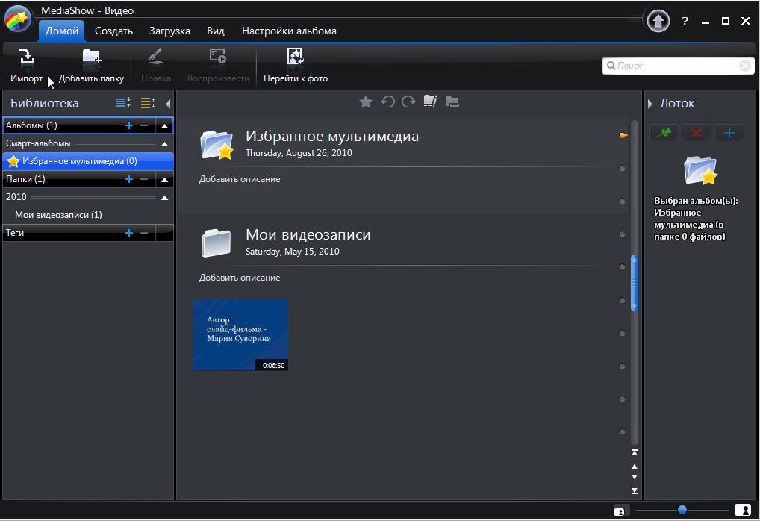Click the thumbnail size slider handle
The image size is (760, 521).
coord(682,510)
